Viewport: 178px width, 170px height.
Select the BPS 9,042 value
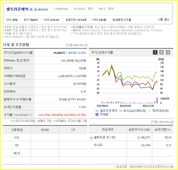(x=31, y=20)
